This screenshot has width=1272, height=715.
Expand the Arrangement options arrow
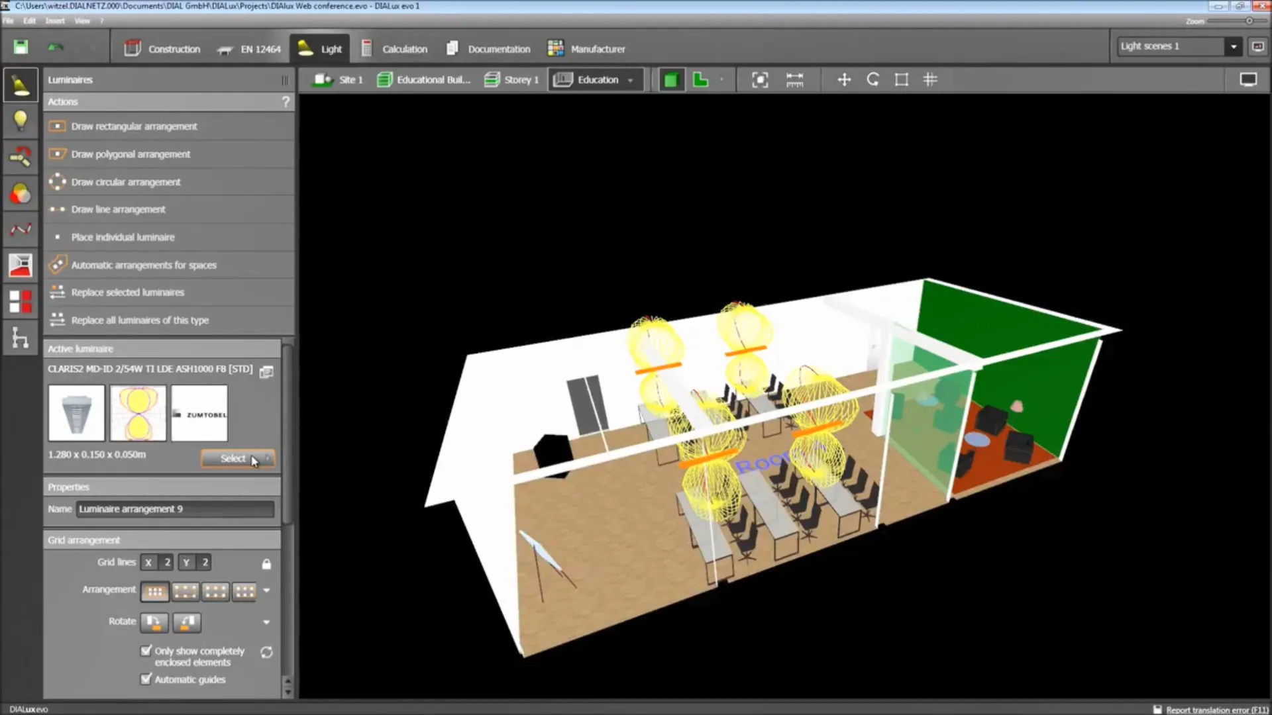(266, 591)
